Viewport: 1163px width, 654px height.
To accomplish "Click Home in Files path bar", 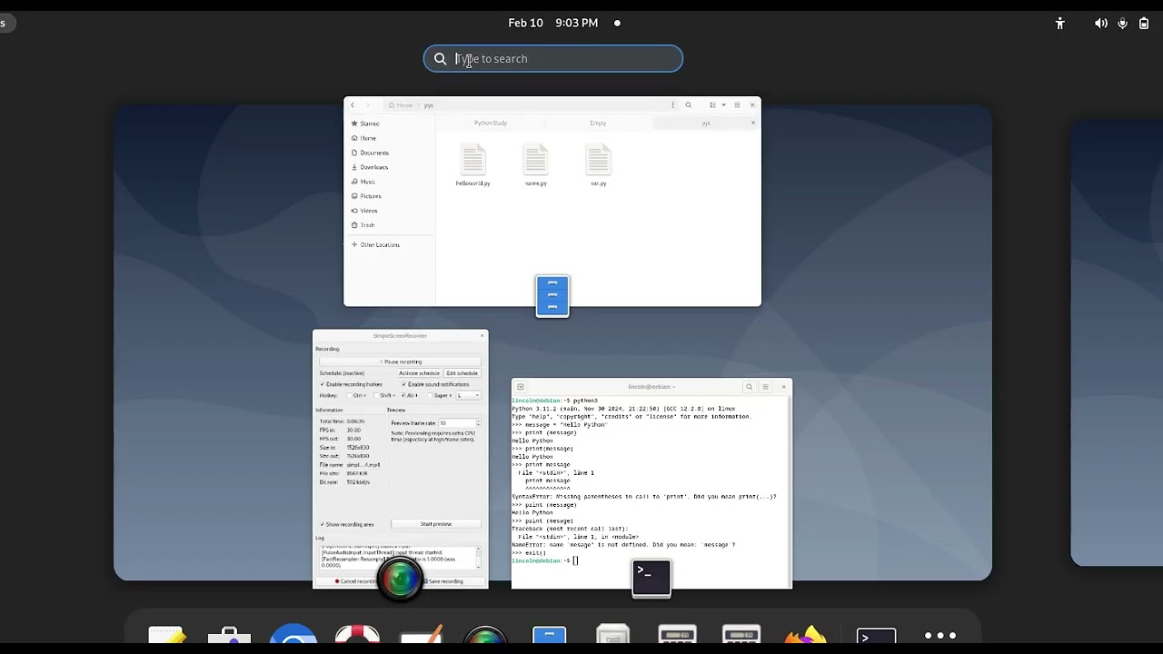I will [x=401, y=105].
